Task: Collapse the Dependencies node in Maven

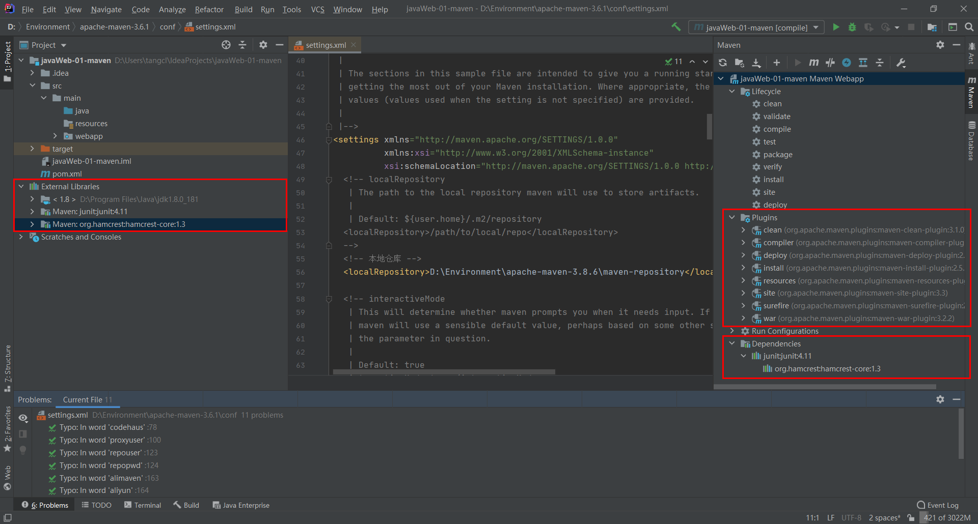Action: (732, 344)
